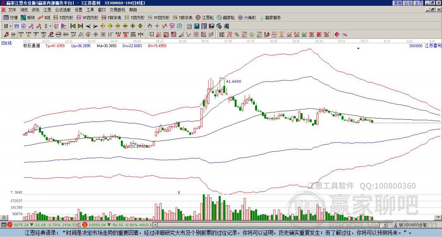Screen dimensions: 442x237
Task: Select the crosshair cursor tool
Action: click(157, 26)
